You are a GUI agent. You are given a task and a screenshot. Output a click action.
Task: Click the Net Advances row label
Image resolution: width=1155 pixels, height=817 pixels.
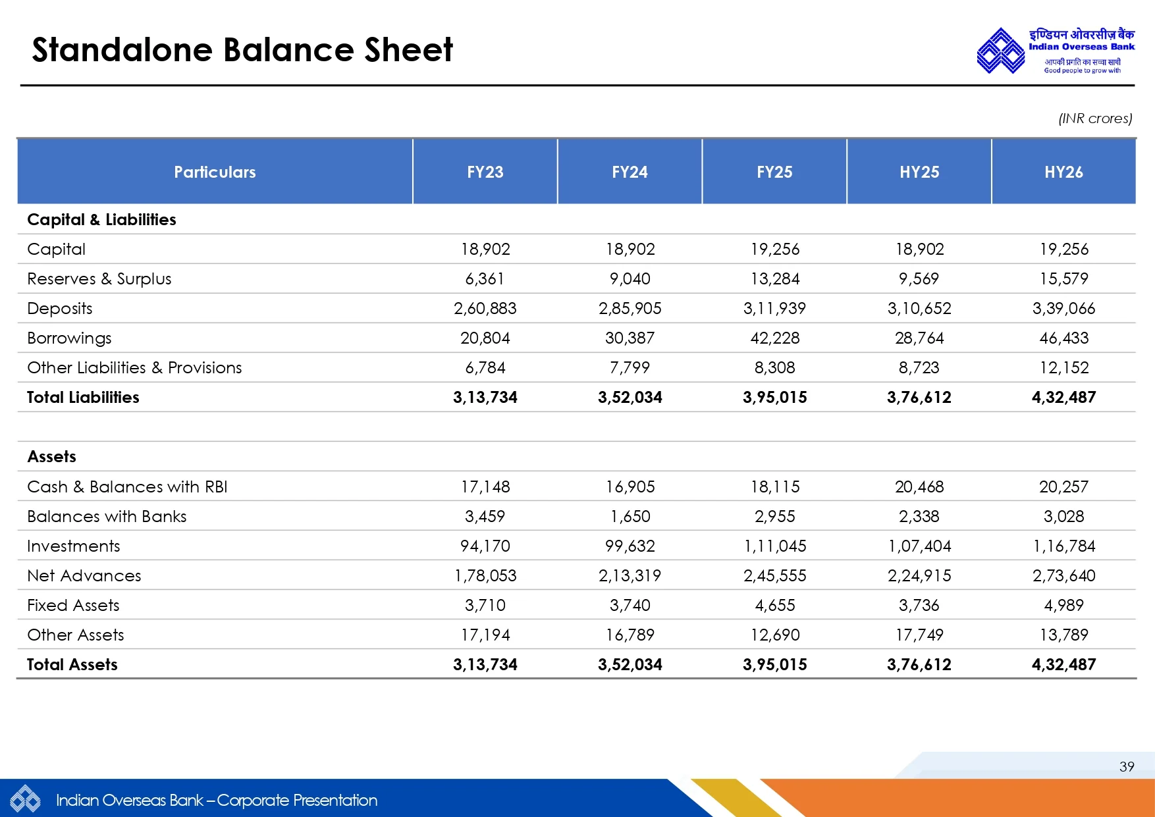tap(84, 575)
